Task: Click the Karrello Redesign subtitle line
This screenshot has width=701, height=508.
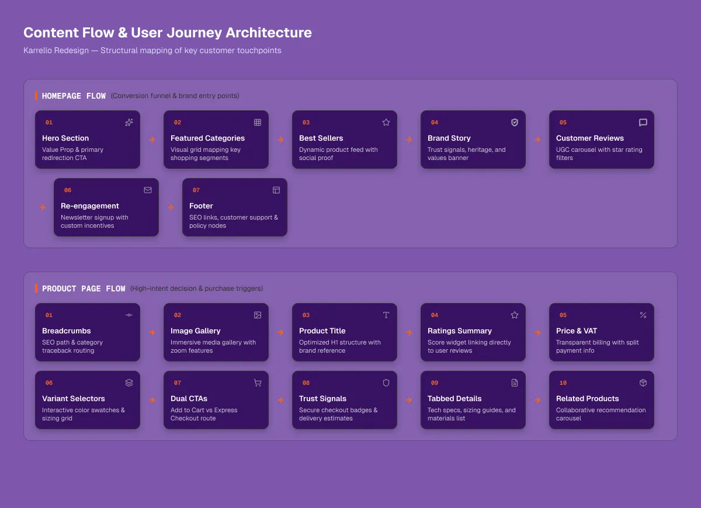Action: point(152,51)
